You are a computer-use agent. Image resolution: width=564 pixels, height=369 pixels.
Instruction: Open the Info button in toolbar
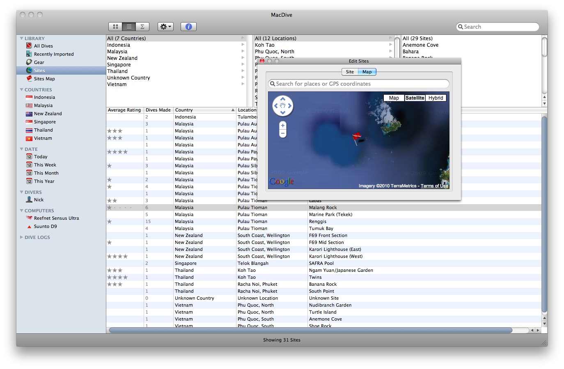(x=188, y=27)
